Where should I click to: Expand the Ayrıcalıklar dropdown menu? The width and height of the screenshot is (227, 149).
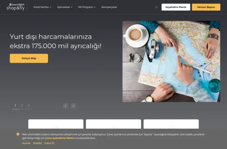65,7
